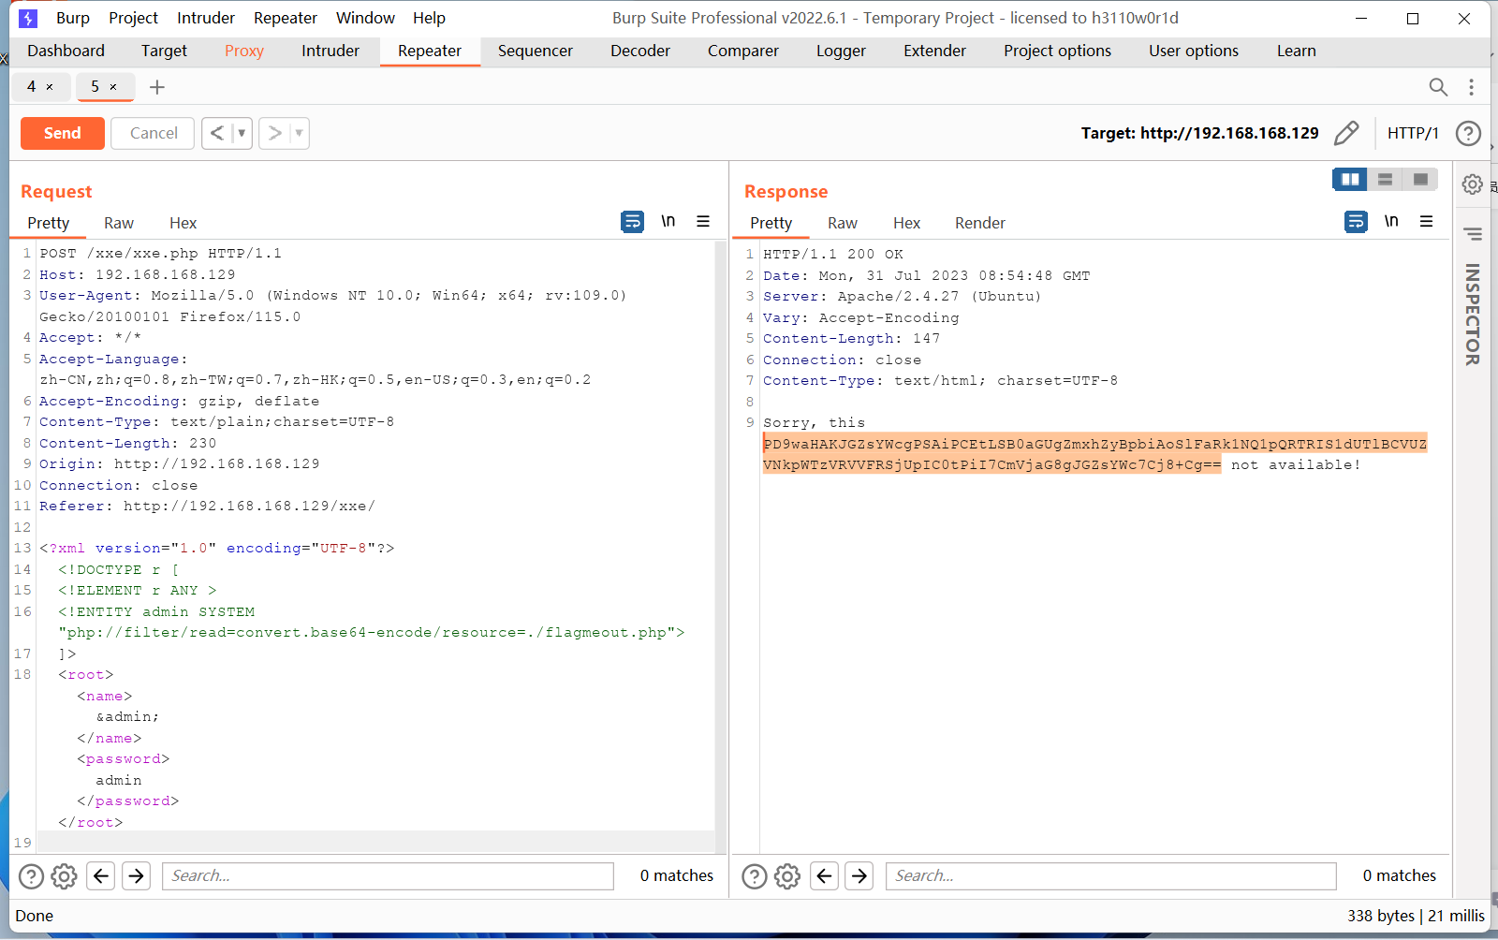Click the Cancel button
Screen dimensions: 1498x940
tap(154, 133)
